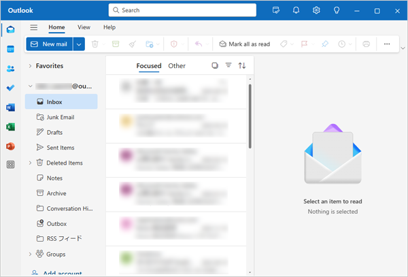
Task: Select the Other inbox tab
Action: [x=177, y=66]
